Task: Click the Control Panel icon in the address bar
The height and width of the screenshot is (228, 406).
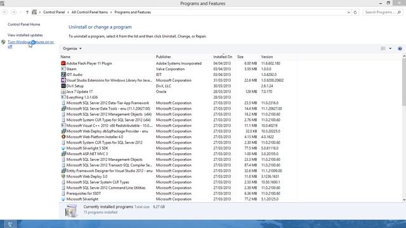Action: click(x=34, y=12)
